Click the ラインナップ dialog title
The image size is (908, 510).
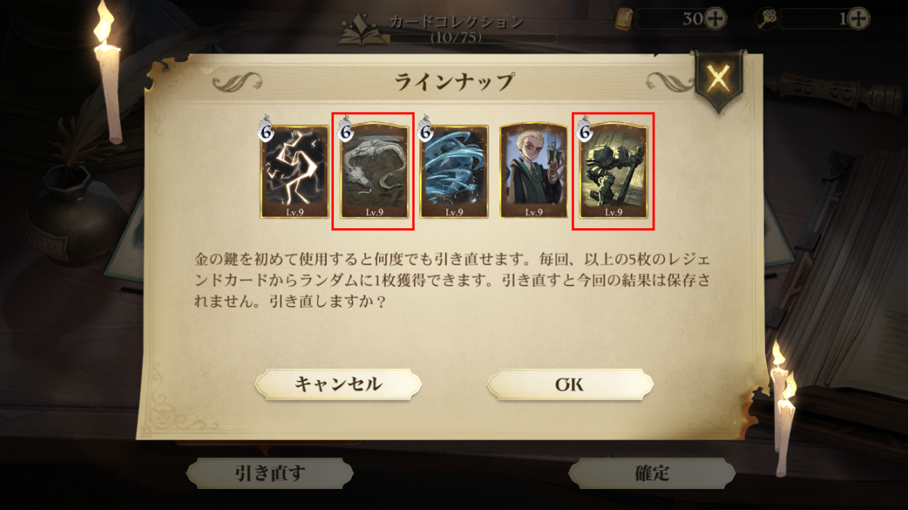(454, 82)
